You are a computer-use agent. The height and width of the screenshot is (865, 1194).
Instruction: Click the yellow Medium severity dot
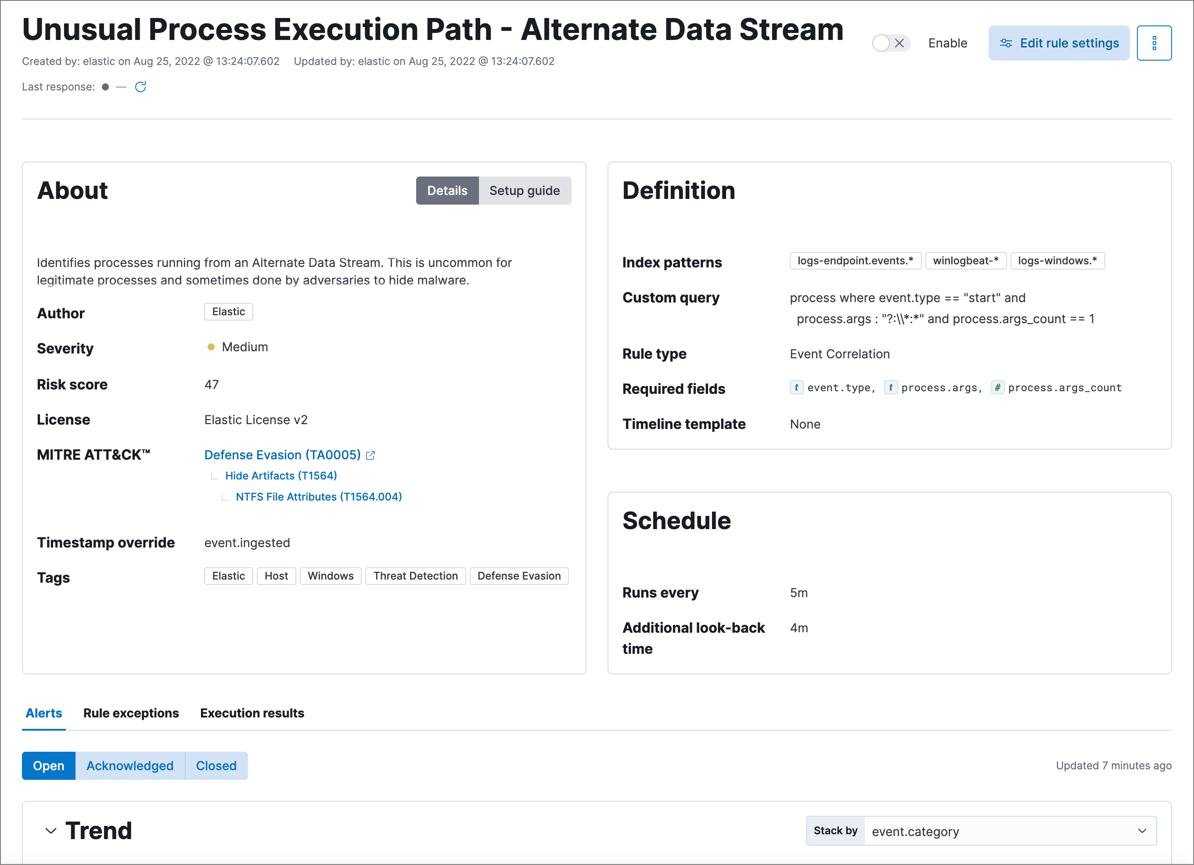point(211,347)
